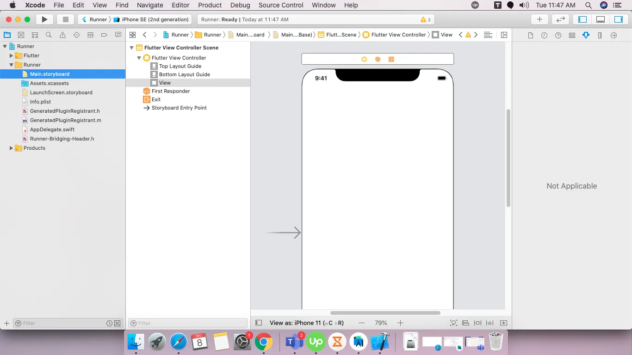632x355 pixels.
Task: Add an editor on the right
Action: tap(504, 35)
